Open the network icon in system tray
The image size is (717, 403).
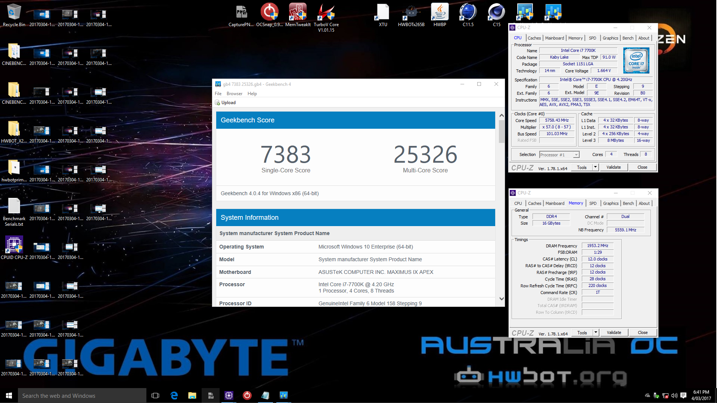[665, 396]
